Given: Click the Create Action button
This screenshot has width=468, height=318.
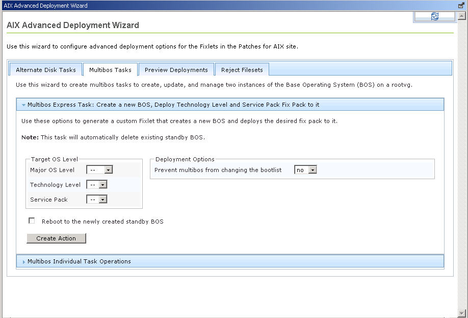Looking at the screenshot, I should pyautogui.click(x=56, y=238).
